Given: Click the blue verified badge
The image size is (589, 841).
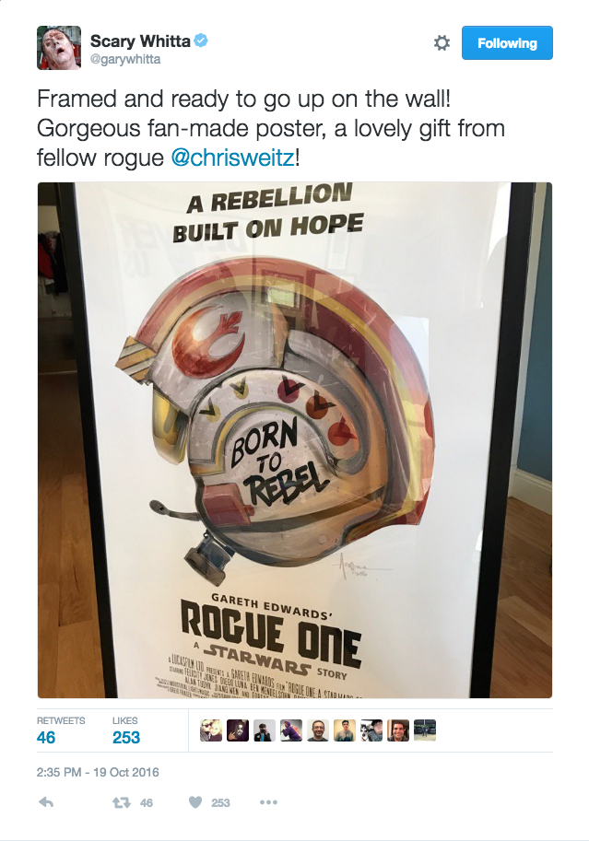Looking at the screenshot, I should (201, 41).
